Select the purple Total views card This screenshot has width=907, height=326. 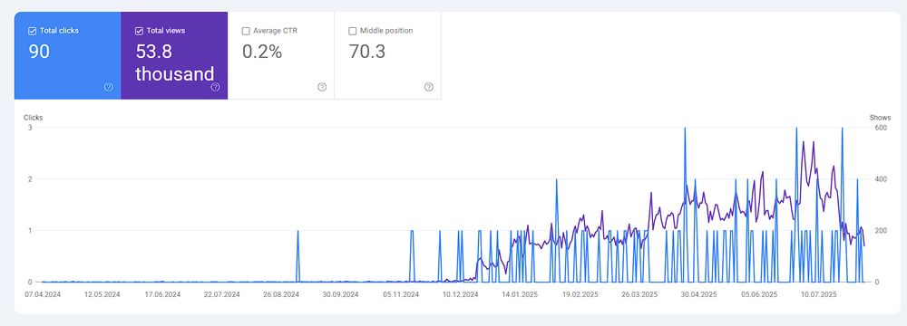[x=174, y=55]
